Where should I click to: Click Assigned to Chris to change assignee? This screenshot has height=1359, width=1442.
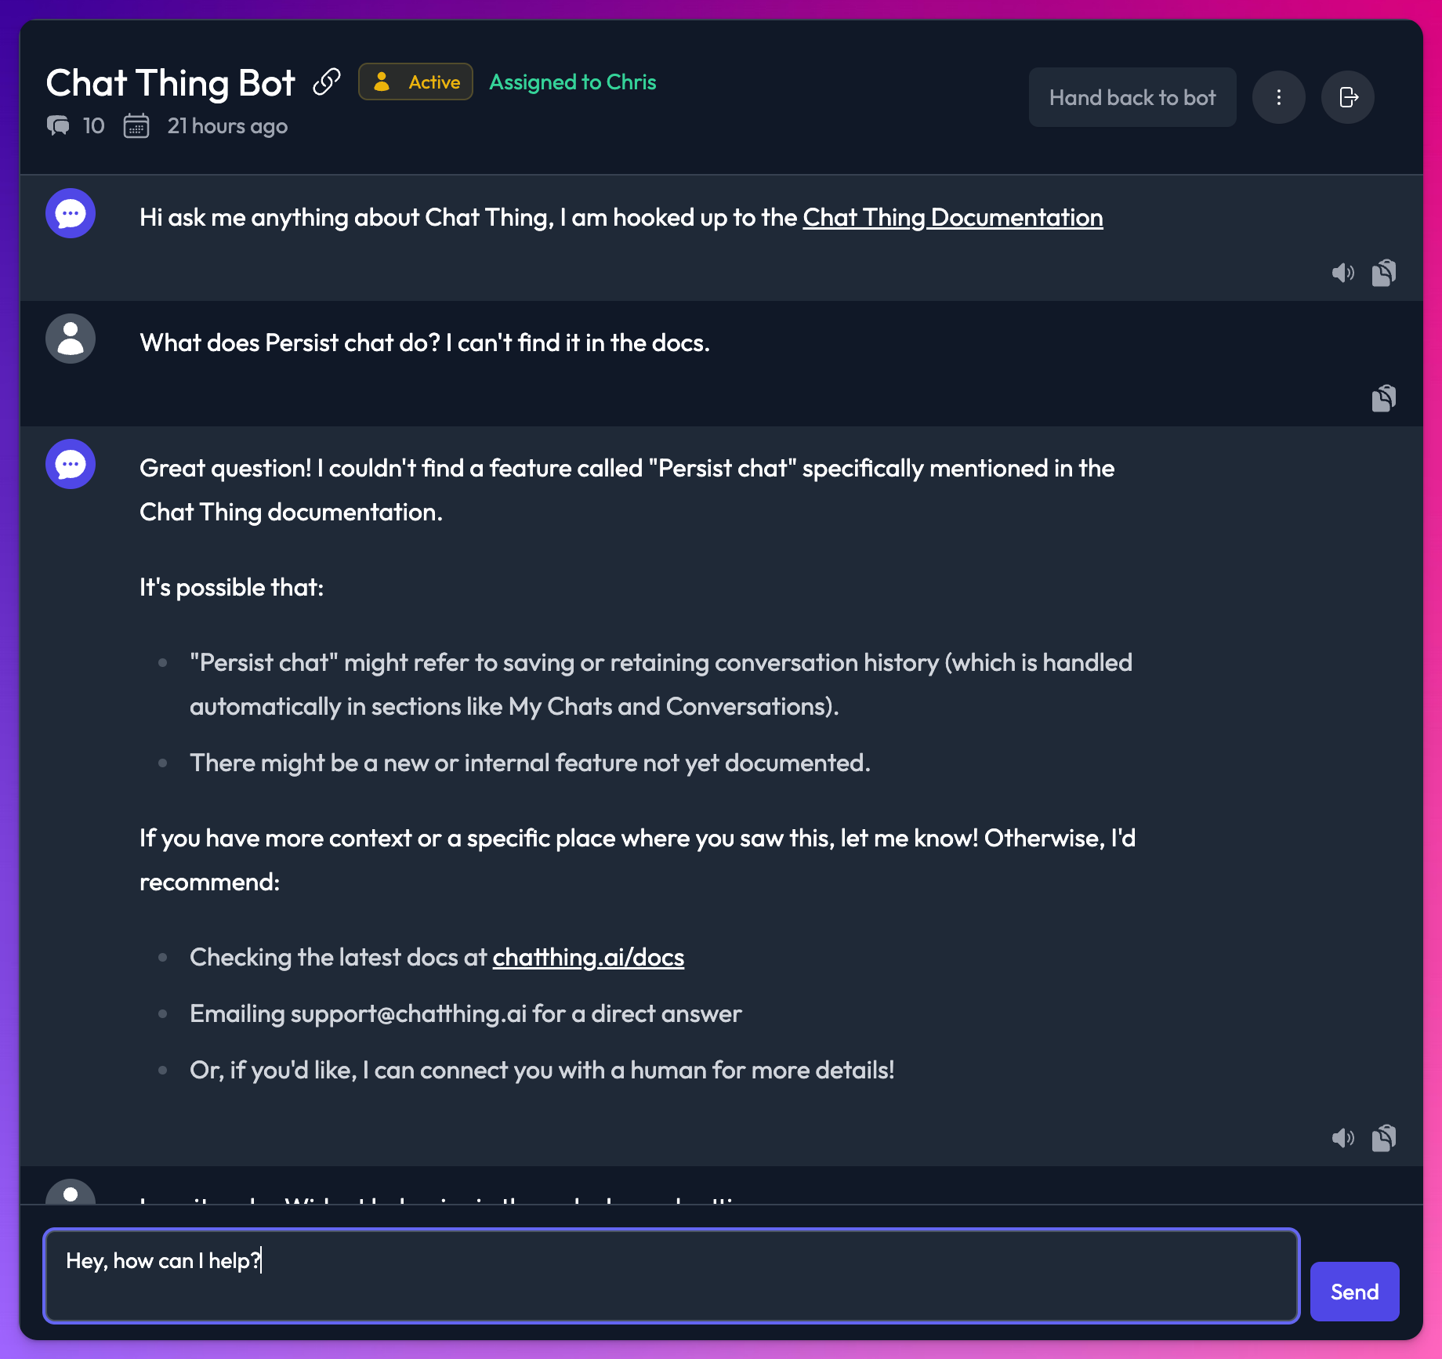572,82
